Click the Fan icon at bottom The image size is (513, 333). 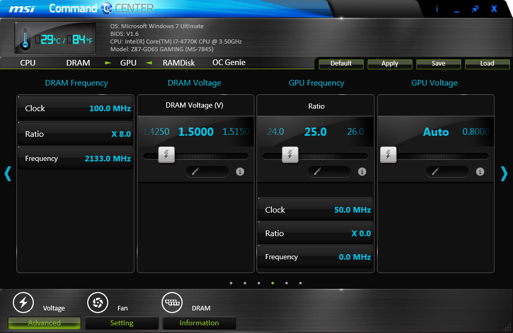point(97,303)
